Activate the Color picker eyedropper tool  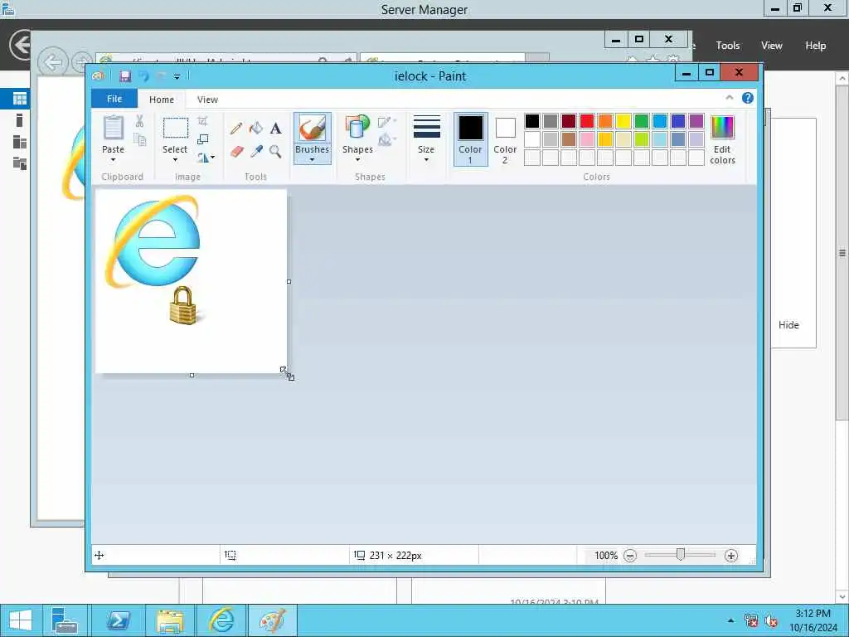pos(256,151)
